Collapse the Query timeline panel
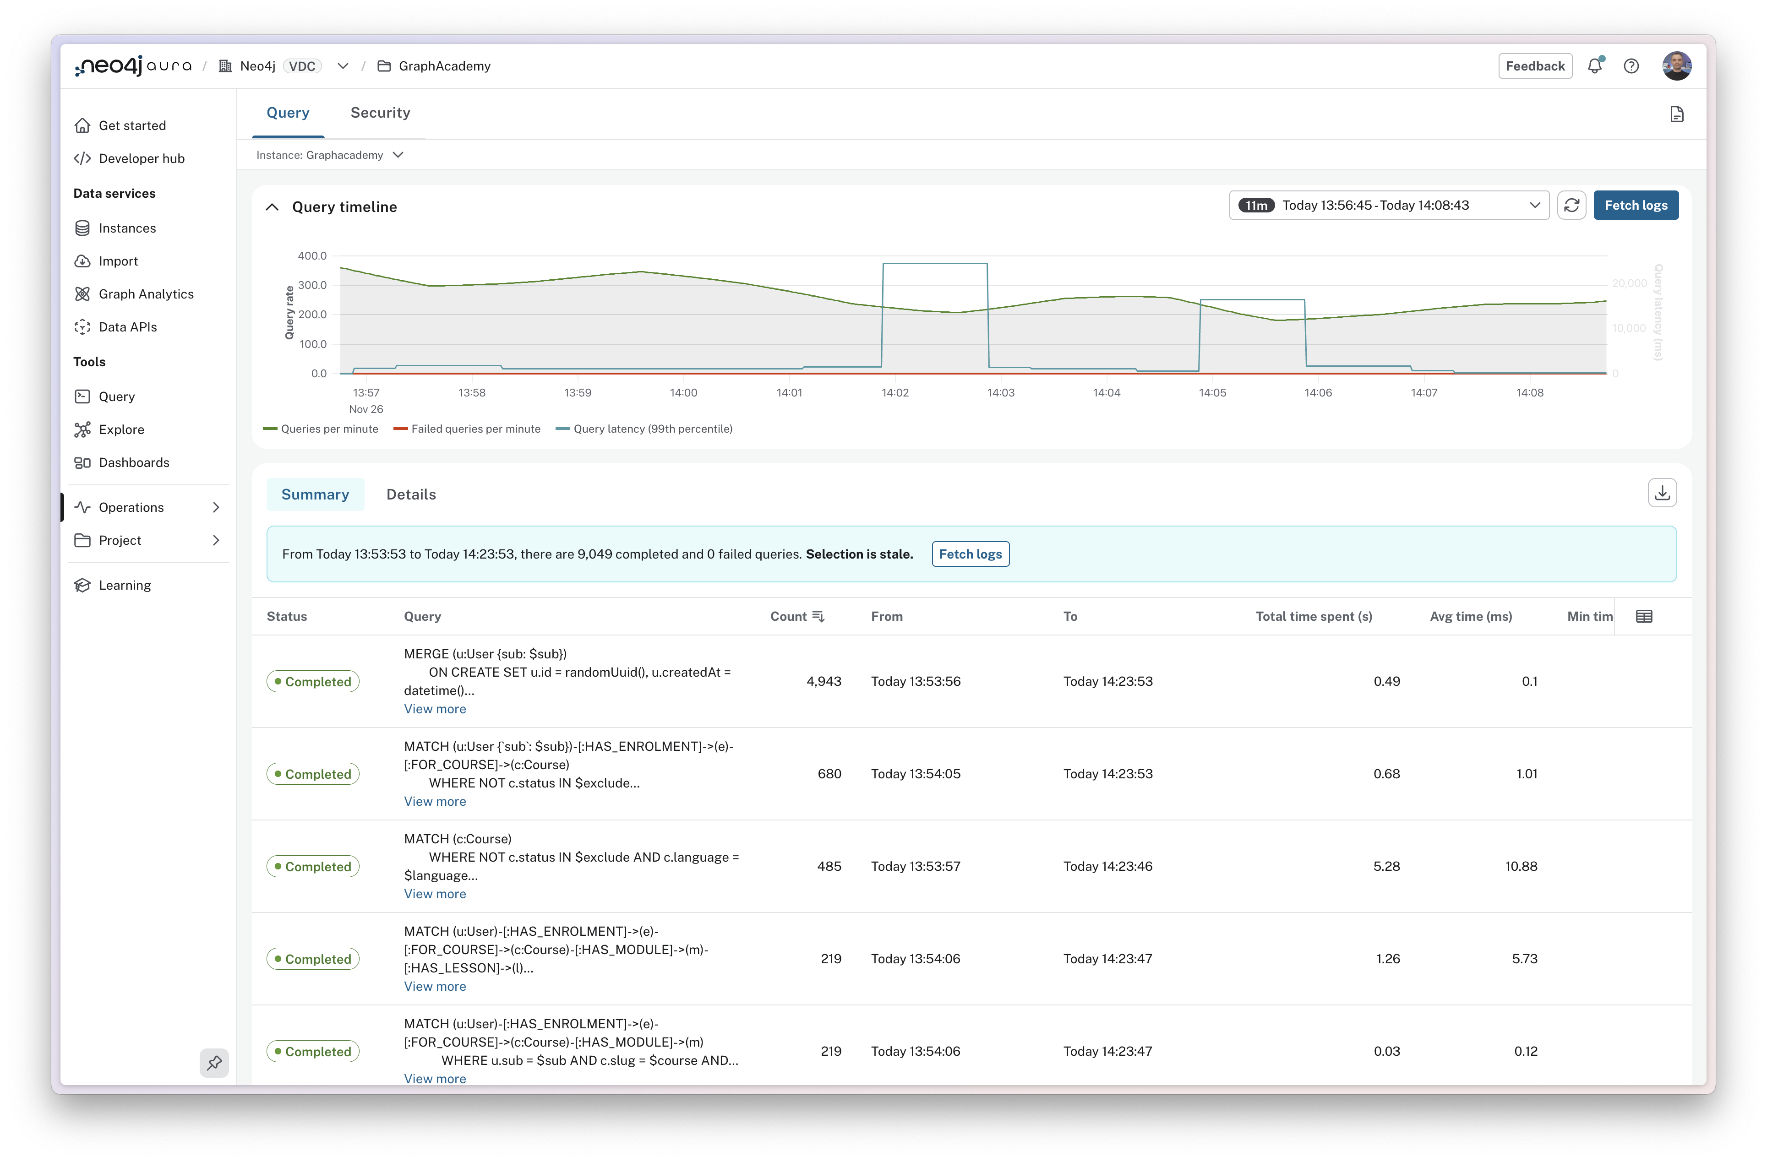The height and width of the screenshot is (1162, 1767). pos(273,207)
